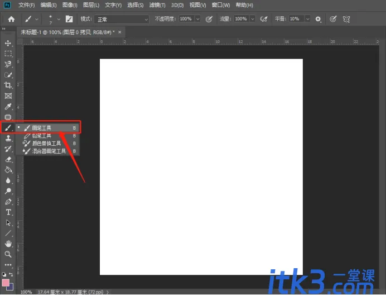
Task: Open the 图层(L) menu
Action: [x=91, y=5]
